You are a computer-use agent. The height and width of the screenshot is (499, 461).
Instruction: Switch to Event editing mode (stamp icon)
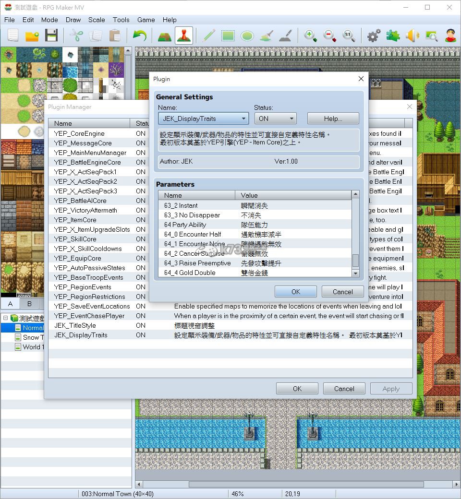point(183,36)
